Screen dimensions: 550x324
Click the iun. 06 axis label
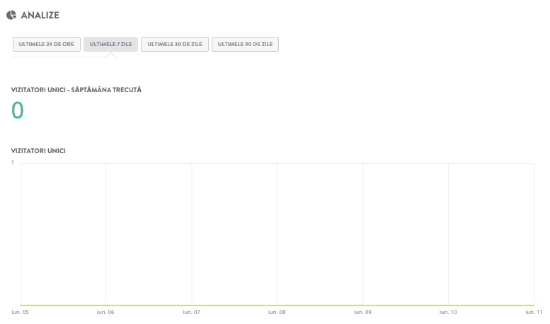click(x=105, y=312)
